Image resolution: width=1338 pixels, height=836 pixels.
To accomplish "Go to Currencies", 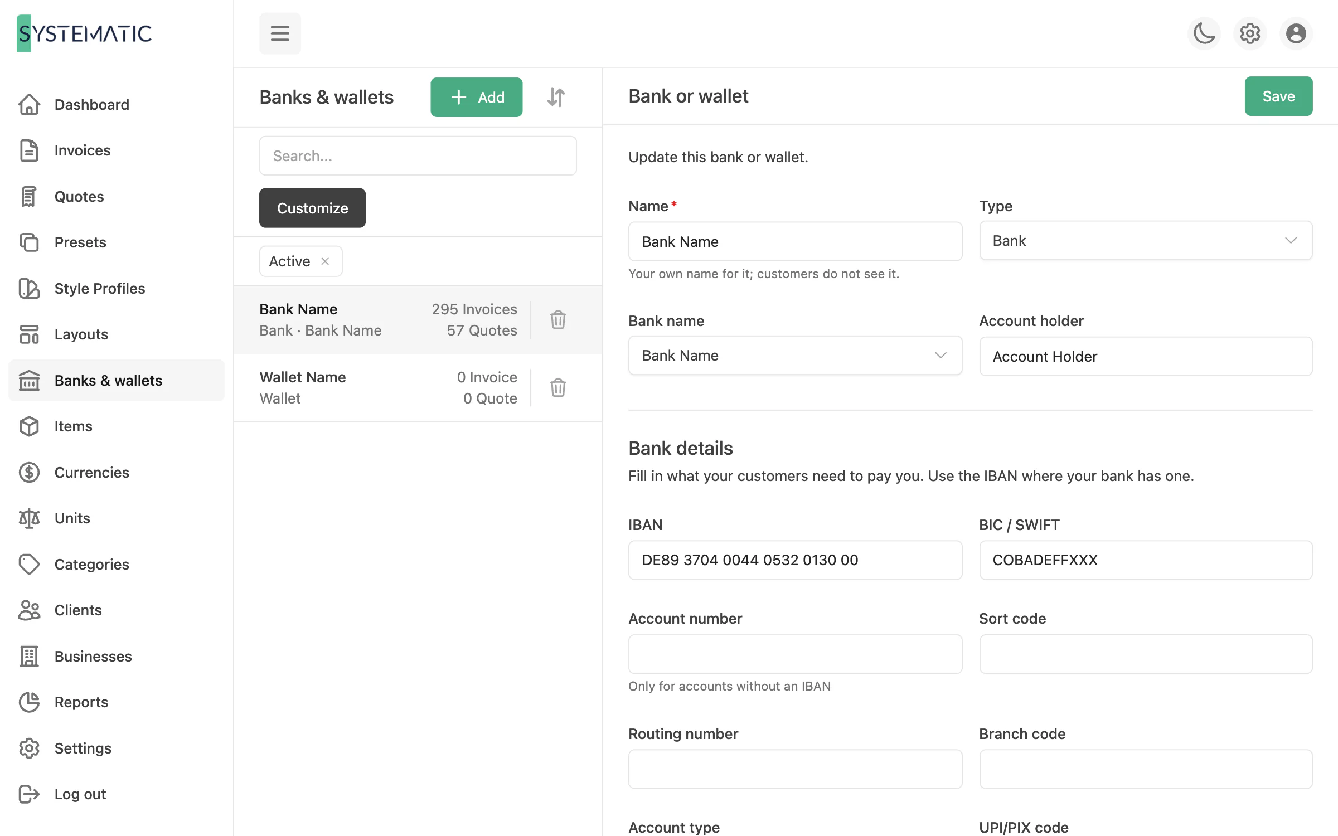I will click(116, 473).
